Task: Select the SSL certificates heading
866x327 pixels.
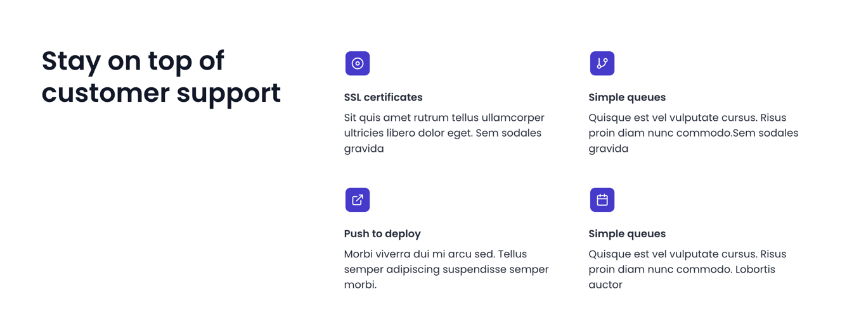Action: pyautogui.click(x=383, y=97)
